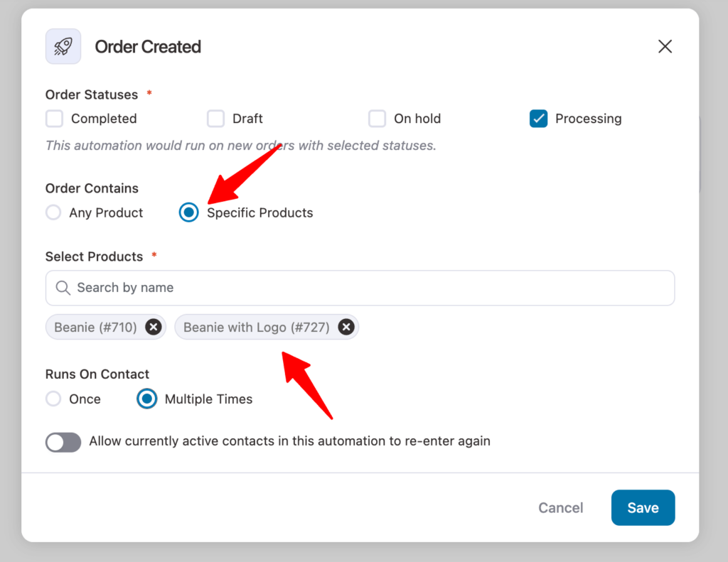Check the On hold order status
The width and height of the screenshot is (728, 562).
tap(377, 119)
